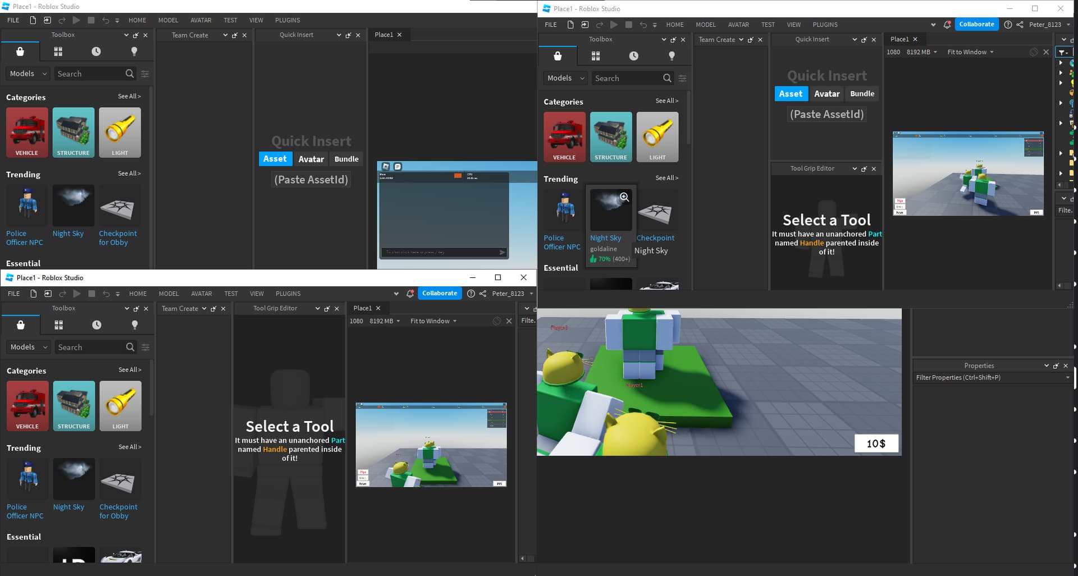Click share icon next to Peter_8123 right window
This screenshot has width=1078, height=576.
coord(1020,25)
